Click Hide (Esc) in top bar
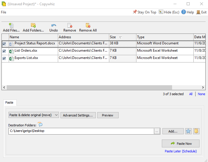208x162 pixels. (x=169, y=12)
